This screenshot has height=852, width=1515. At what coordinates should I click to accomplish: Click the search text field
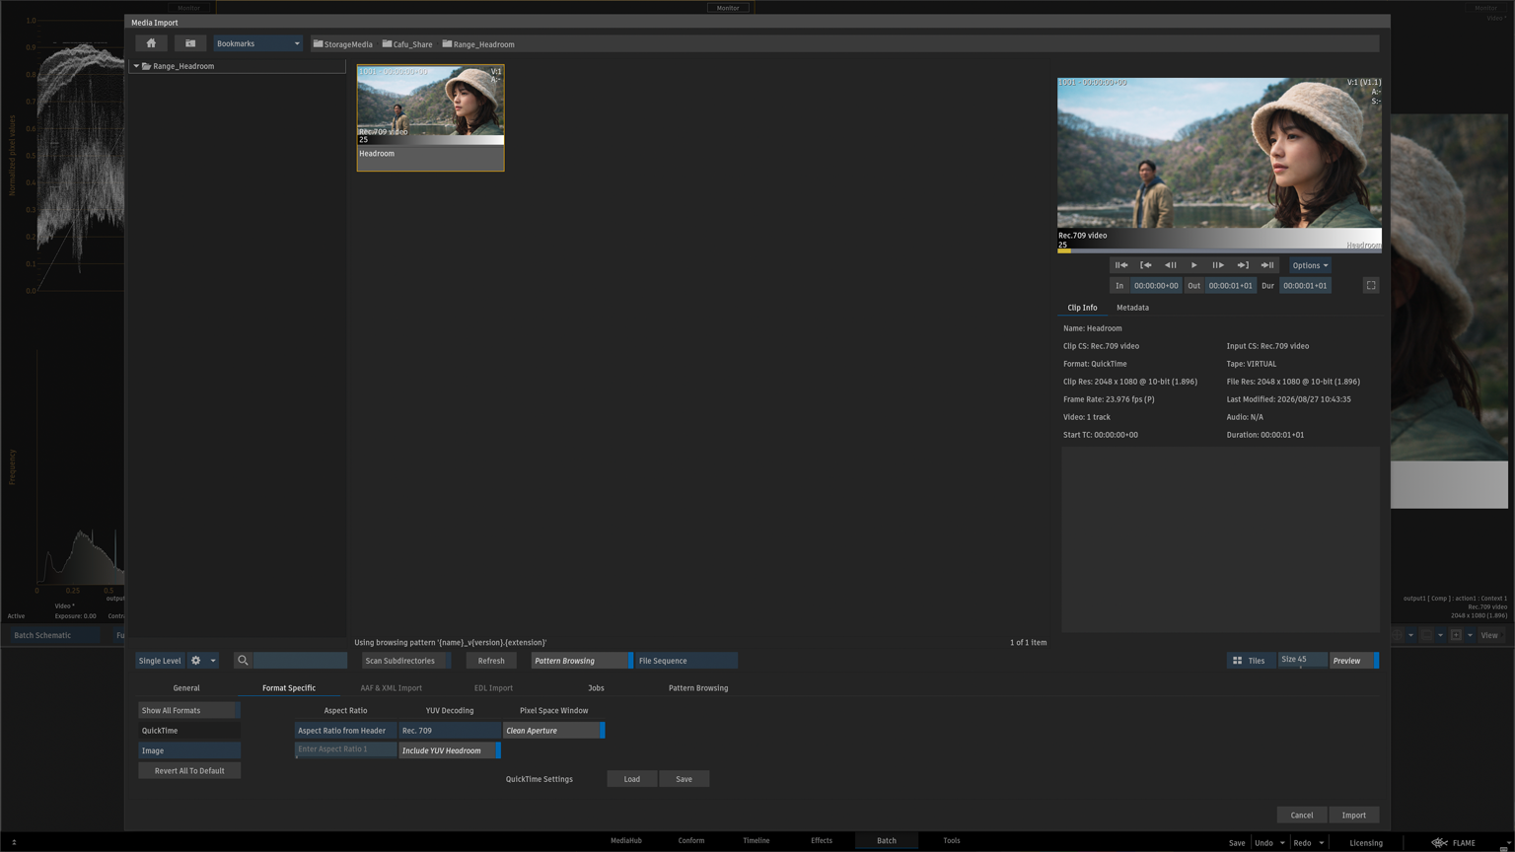[300, 661]
